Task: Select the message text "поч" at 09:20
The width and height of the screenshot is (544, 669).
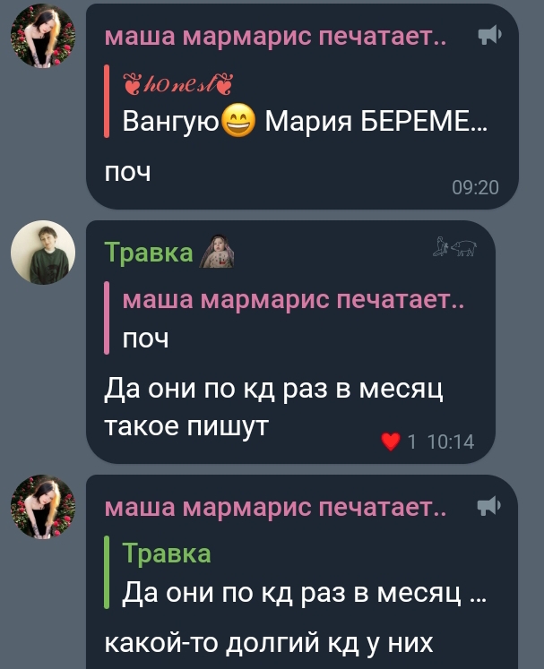Action: pyautogui.click(x=127, y=173)
